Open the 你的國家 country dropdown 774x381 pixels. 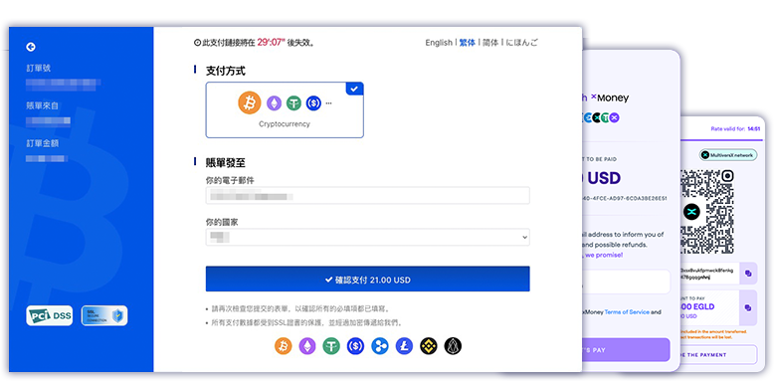pyautogui.click(x=368, y=237)
